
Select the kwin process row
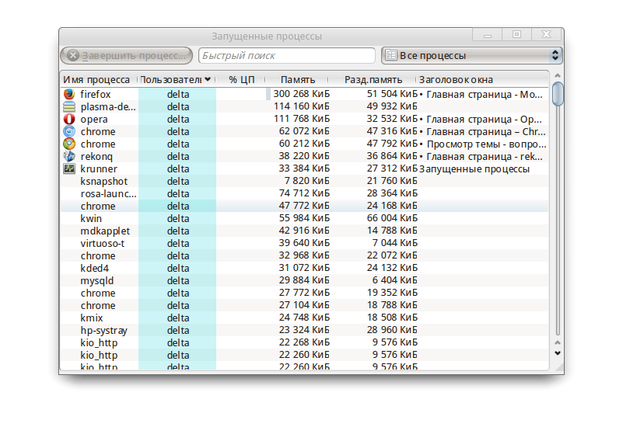305,218
